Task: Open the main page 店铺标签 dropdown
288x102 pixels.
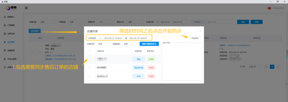Action: pyautogui.click(x=47, y=22)
